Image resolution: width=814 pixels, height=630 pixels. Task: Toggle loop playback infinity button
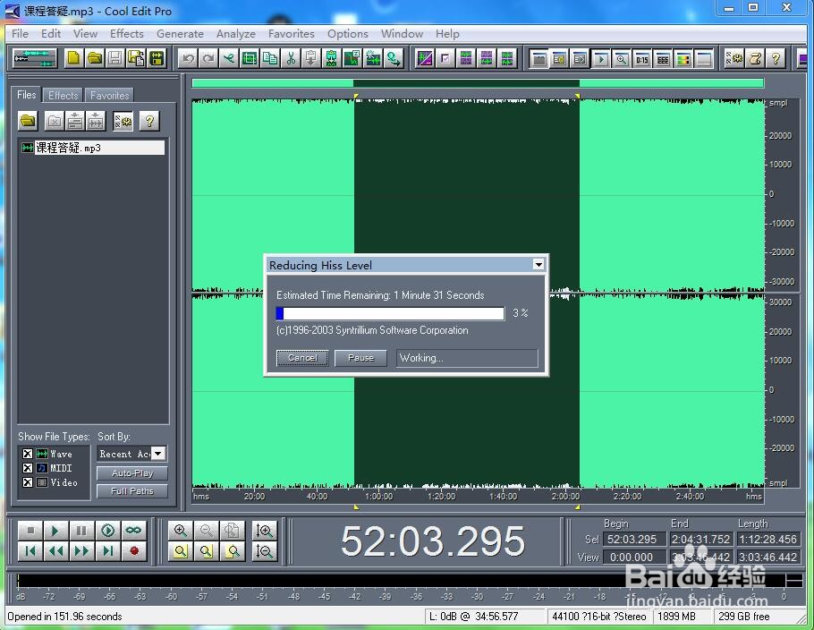[133, 531]
